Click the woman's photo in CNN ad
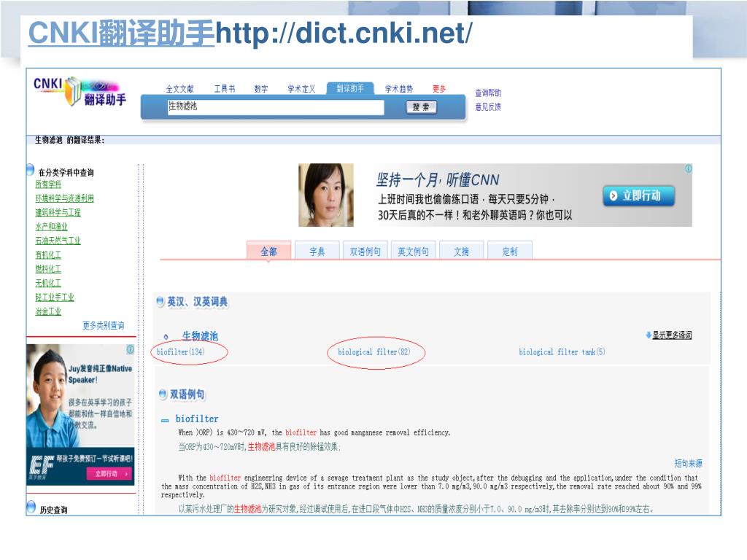The image size is (747, 560). pos(326,195)
